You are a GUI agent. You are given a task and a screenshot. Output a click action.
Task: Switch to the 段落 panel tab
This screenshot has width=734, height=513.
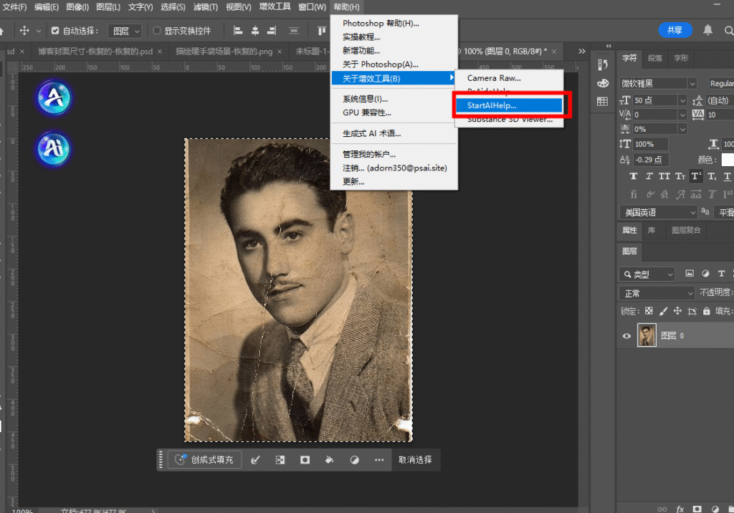coord(654,58)
